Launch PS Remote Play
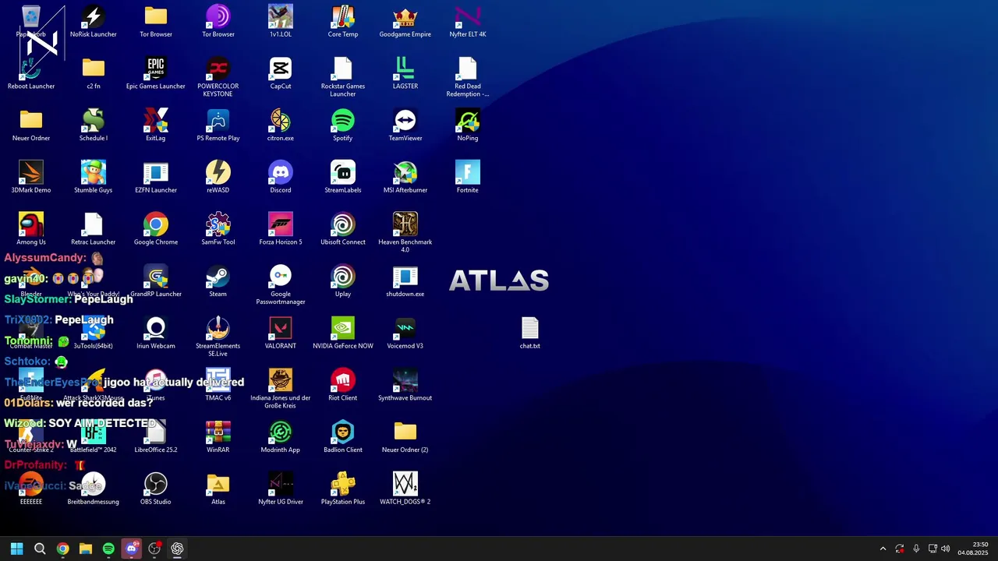 pos(218,125)
